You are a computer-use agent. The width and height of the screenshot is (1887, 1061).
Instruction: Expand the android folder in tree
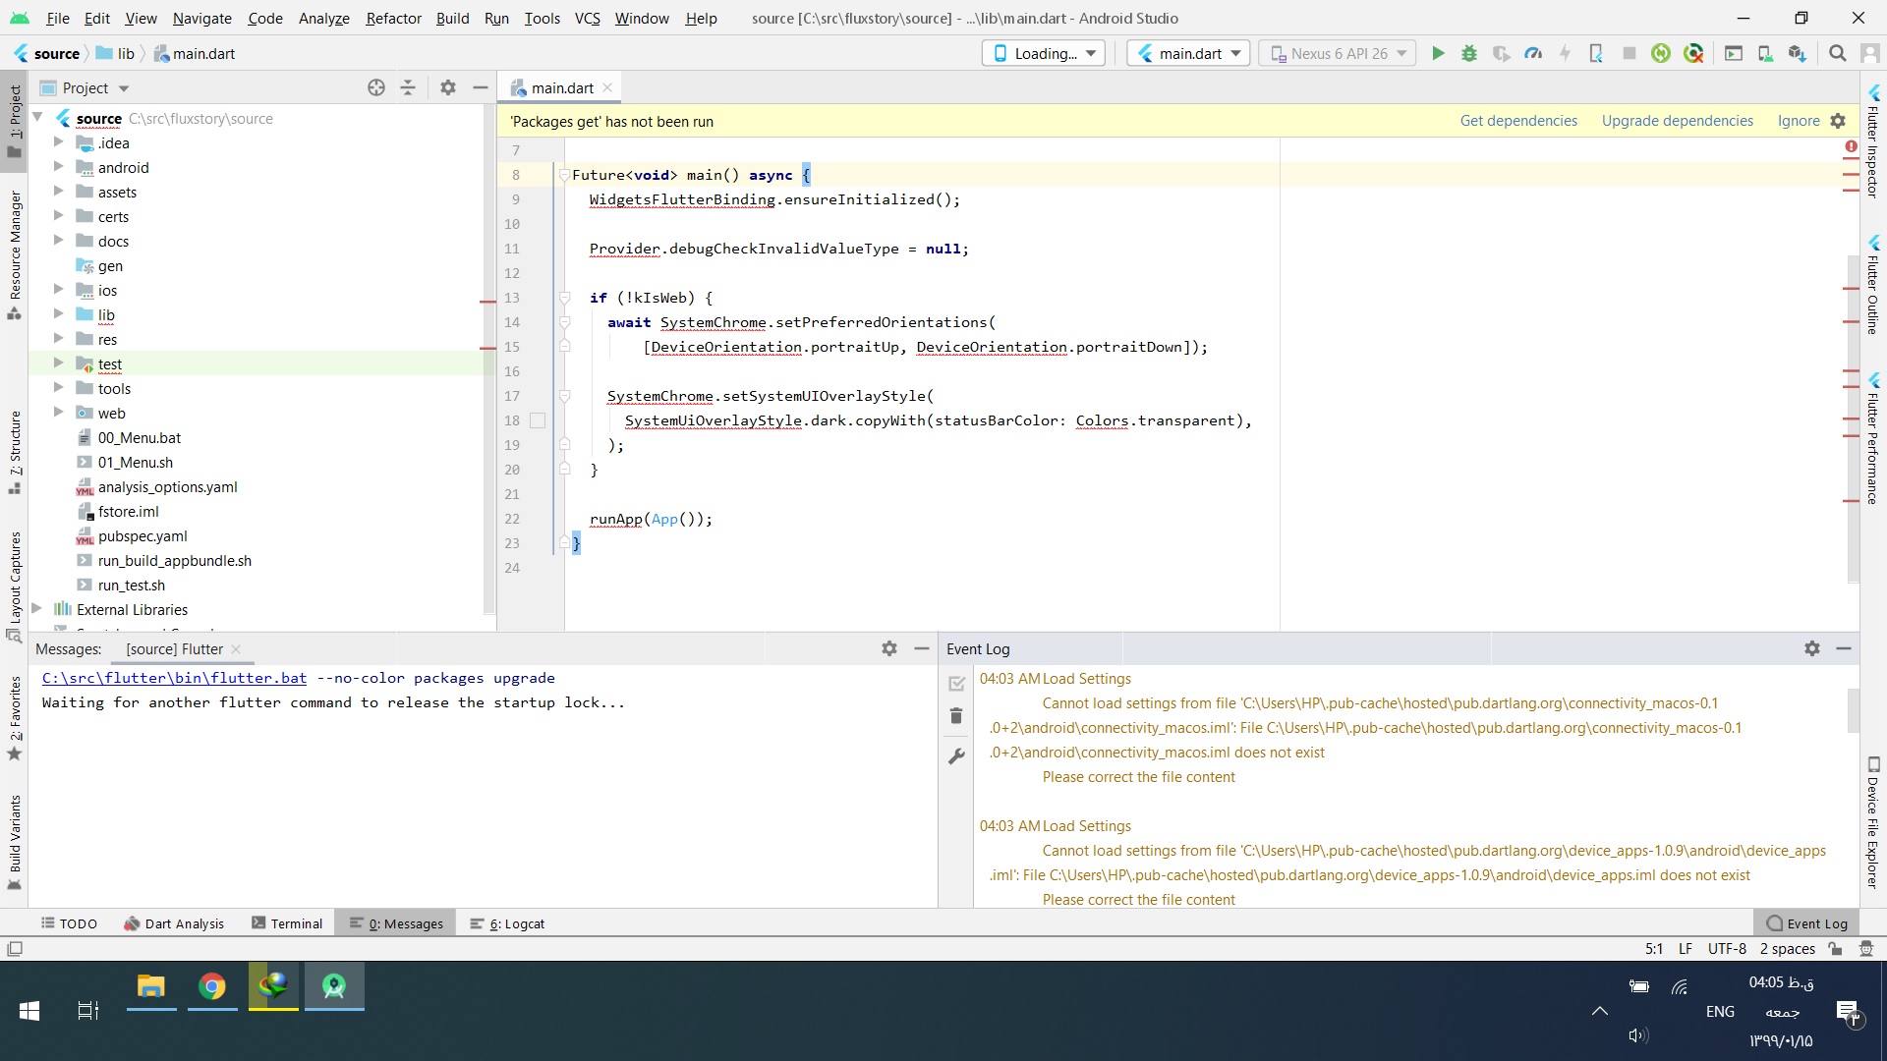point(58,167)
